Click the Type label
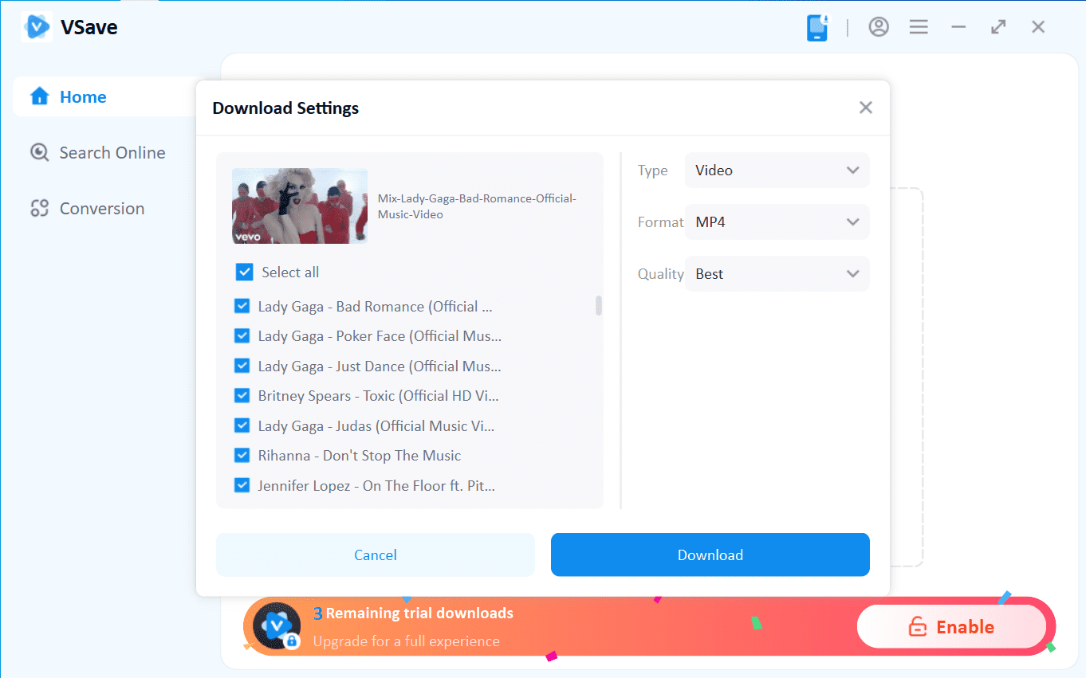Screen dimensions: 1086x678 click(x=652, y=170)
